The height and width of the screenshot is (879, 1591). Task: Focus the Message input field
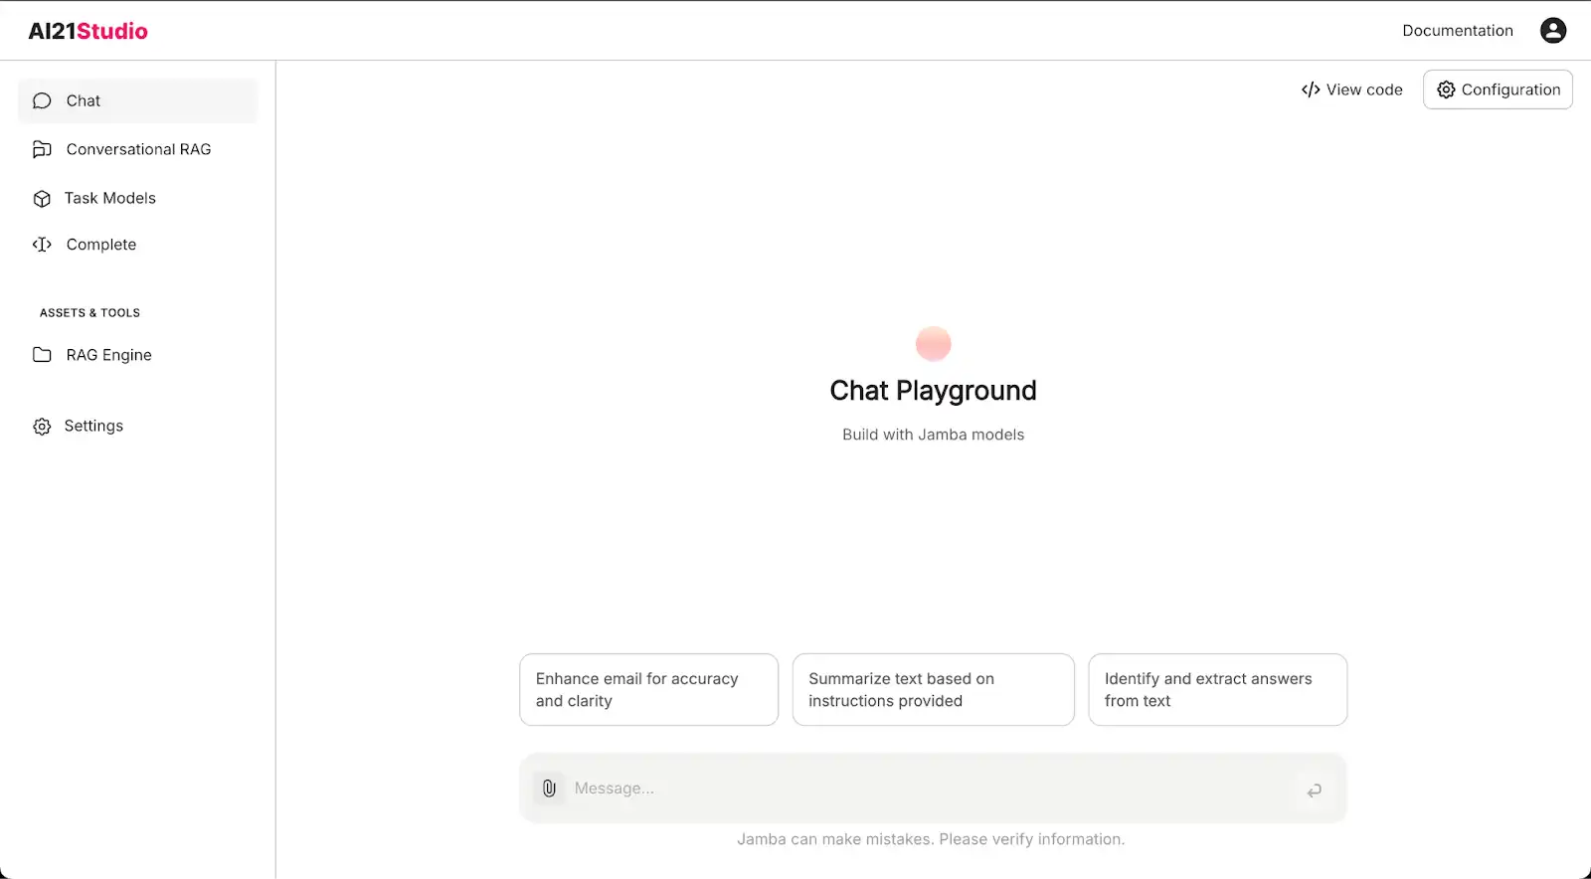click(933, 789)
